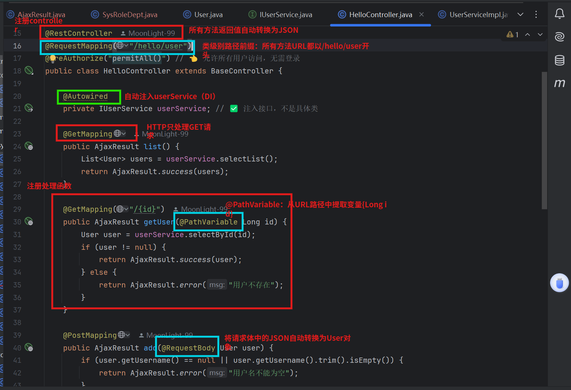Switch to SysRoleDept.java tab
This screenshot has width=571, height=390.
click(x=124, y=14)
